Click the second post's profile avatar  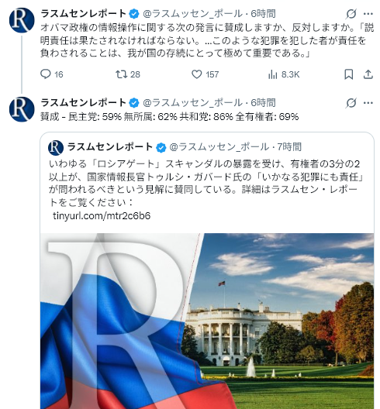point(22,109)
